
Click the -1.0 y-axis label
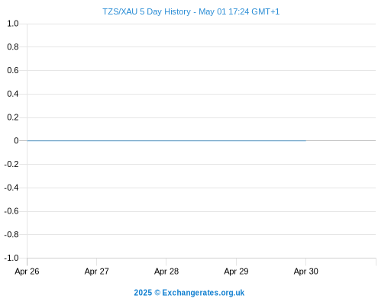pyautogui.click(x=11, y=258)
